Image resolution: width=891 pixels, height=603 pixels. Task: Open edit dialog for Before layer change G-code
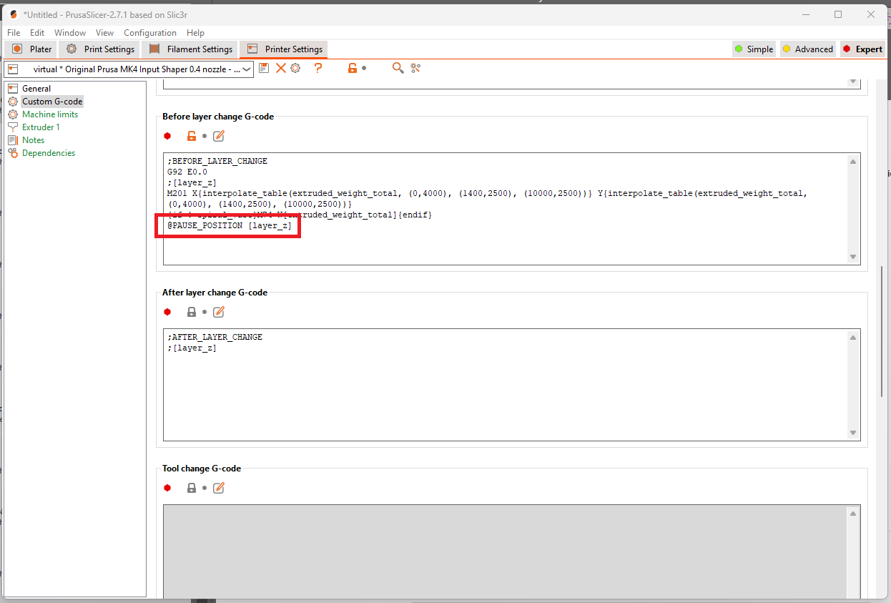coord(219,136)
